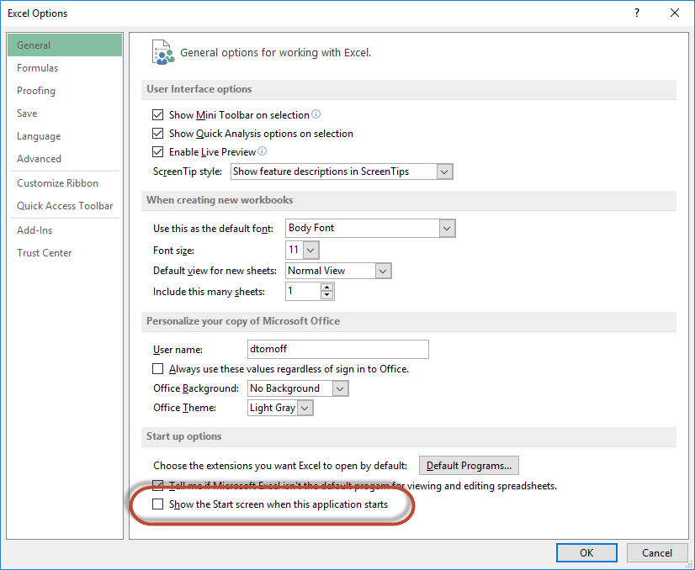Open the ScreenTip style dropdown
695x570 pixels.
(444, 172)
